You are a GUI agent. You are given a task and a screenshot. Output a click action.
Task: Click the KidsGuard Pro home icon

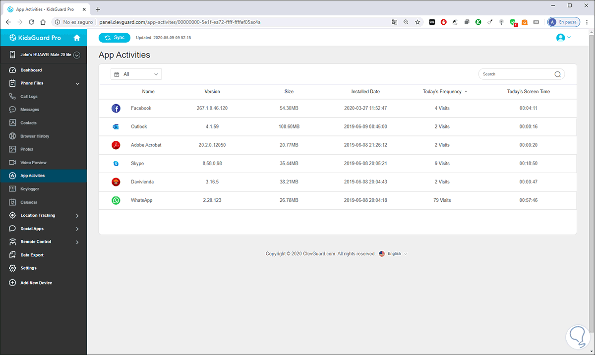pos(77,38)
